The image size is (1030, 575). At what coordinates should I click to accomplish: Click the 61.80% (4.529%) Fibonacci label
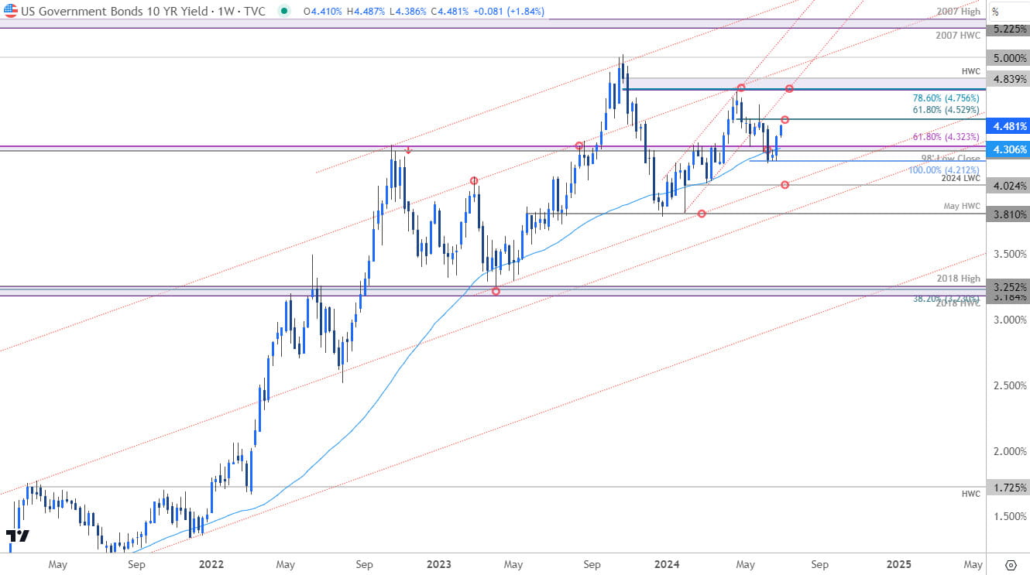(x=946, y=111)
